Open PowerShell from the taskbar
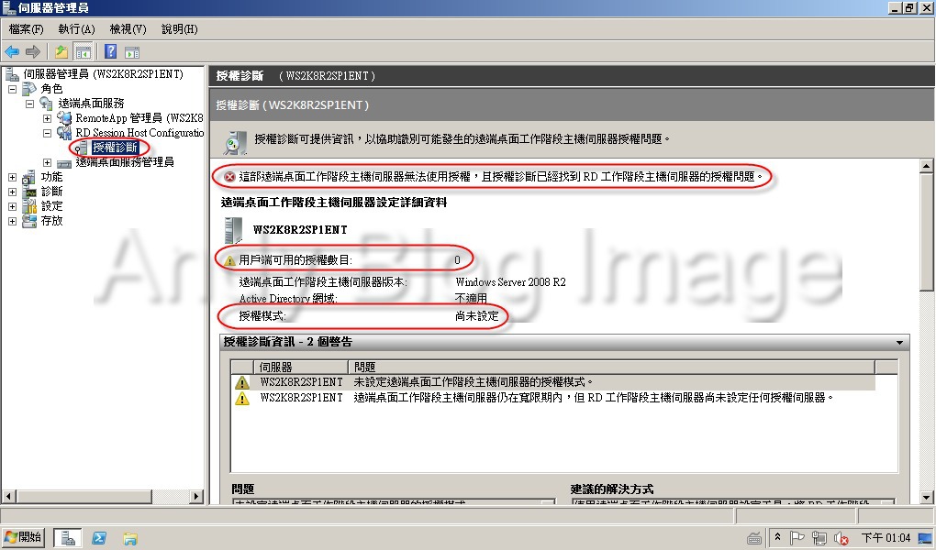 click(99, 538)
